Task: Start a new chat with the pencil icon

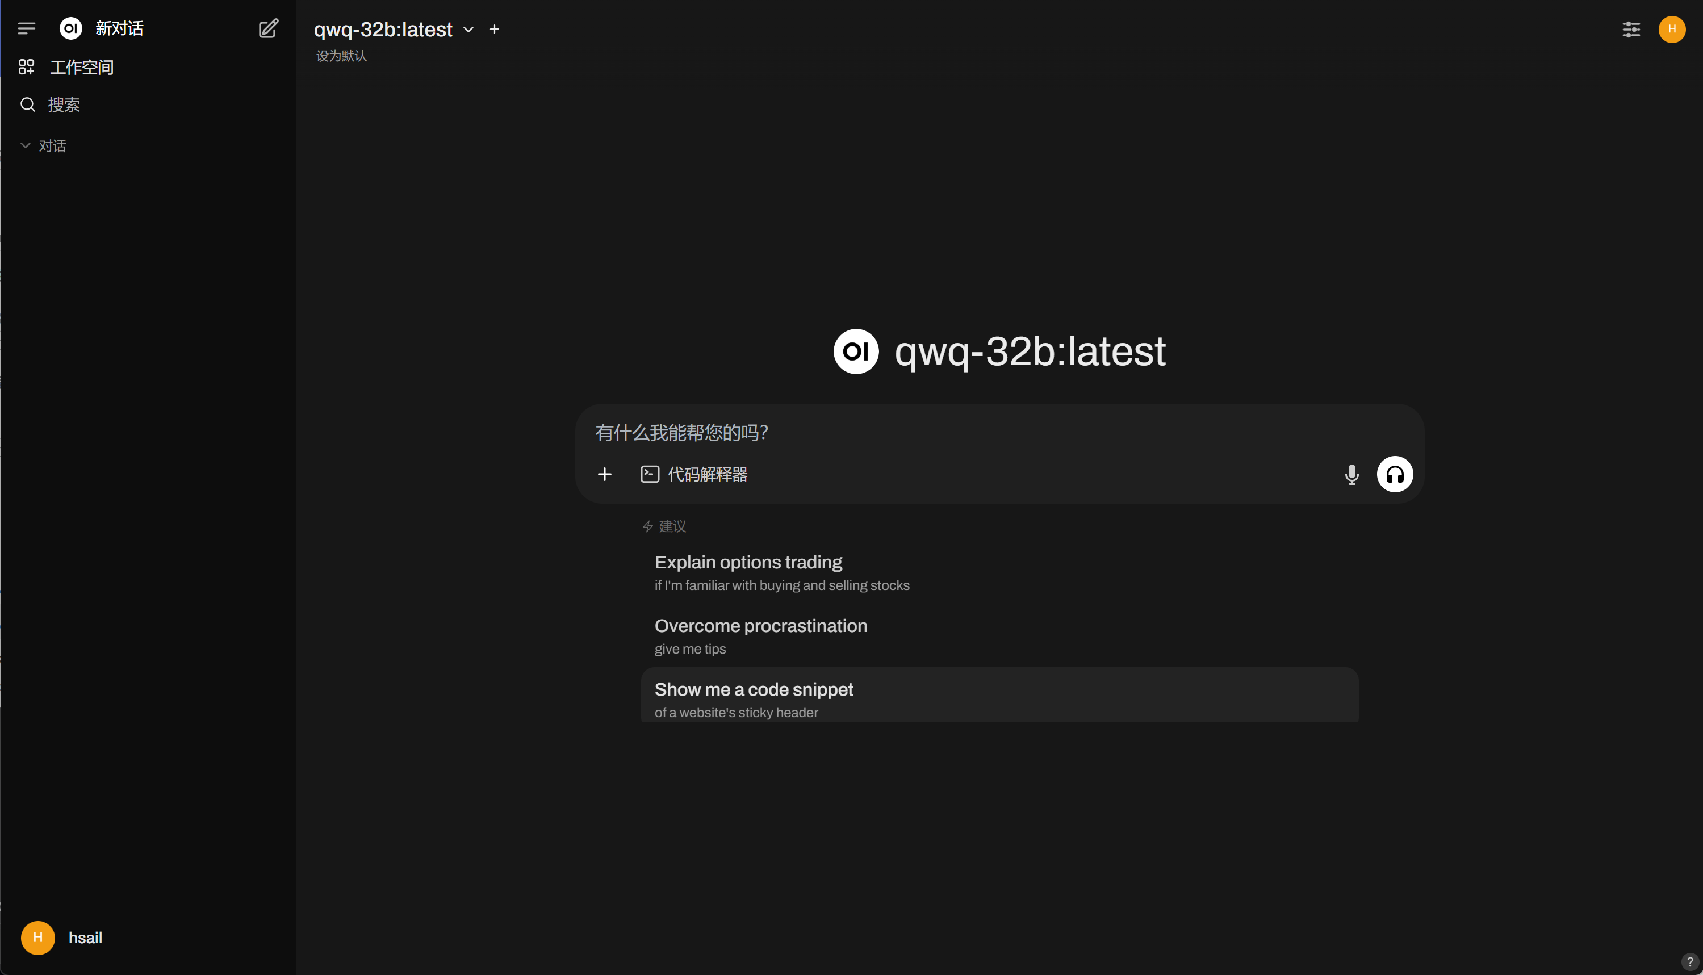Action: [x=269, y=28]
